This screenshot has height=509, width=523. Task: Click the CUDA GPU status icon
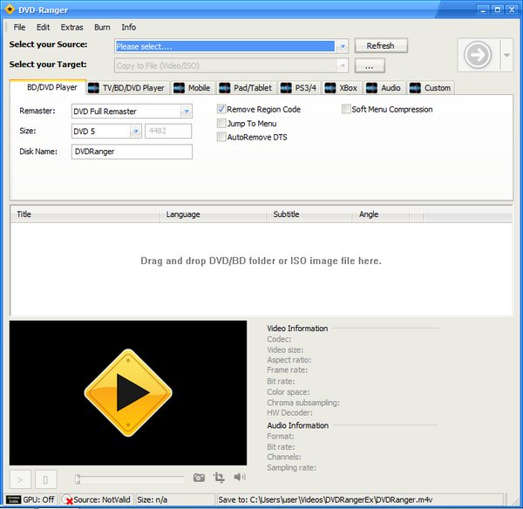(x=14, y=499)
